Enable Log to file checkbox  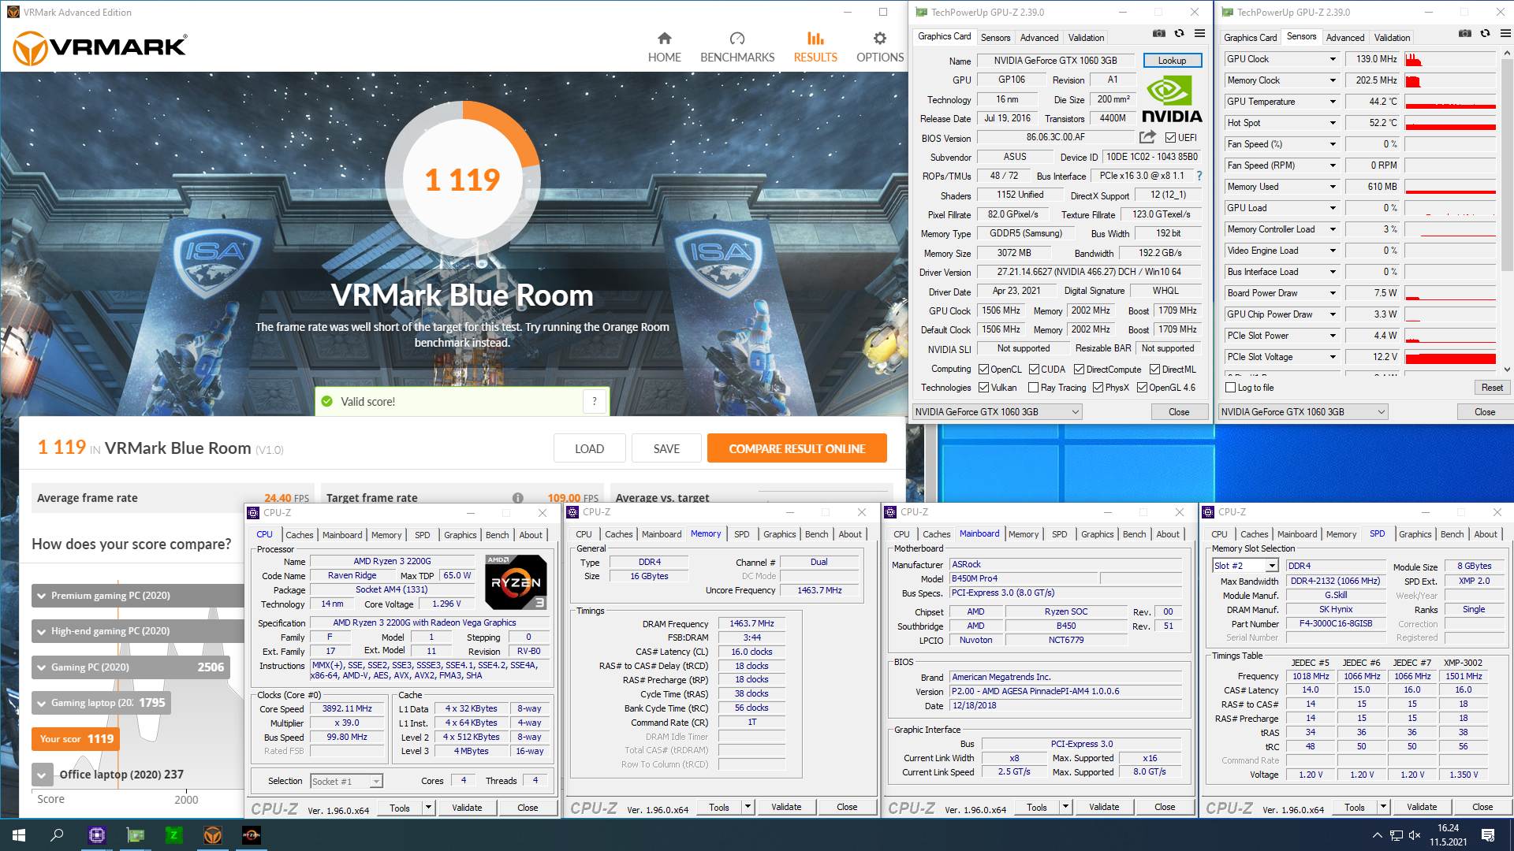pyautogui.click(x=1230, y=388)
